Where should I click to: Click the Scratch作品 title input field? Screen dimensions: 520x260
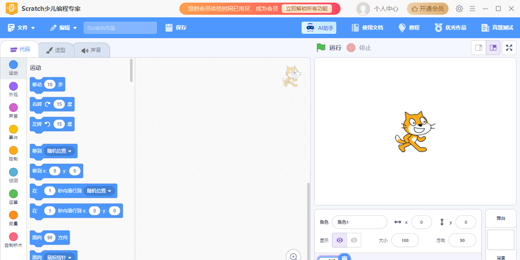120,27
